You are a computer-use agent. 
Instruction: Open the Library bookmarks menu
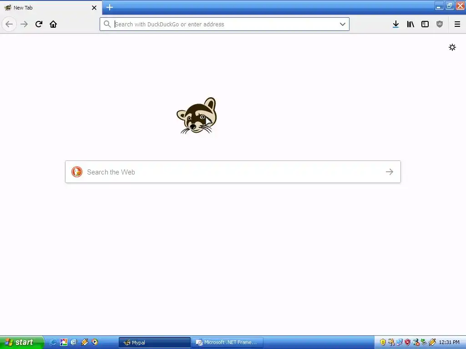[x=410, y=24]
